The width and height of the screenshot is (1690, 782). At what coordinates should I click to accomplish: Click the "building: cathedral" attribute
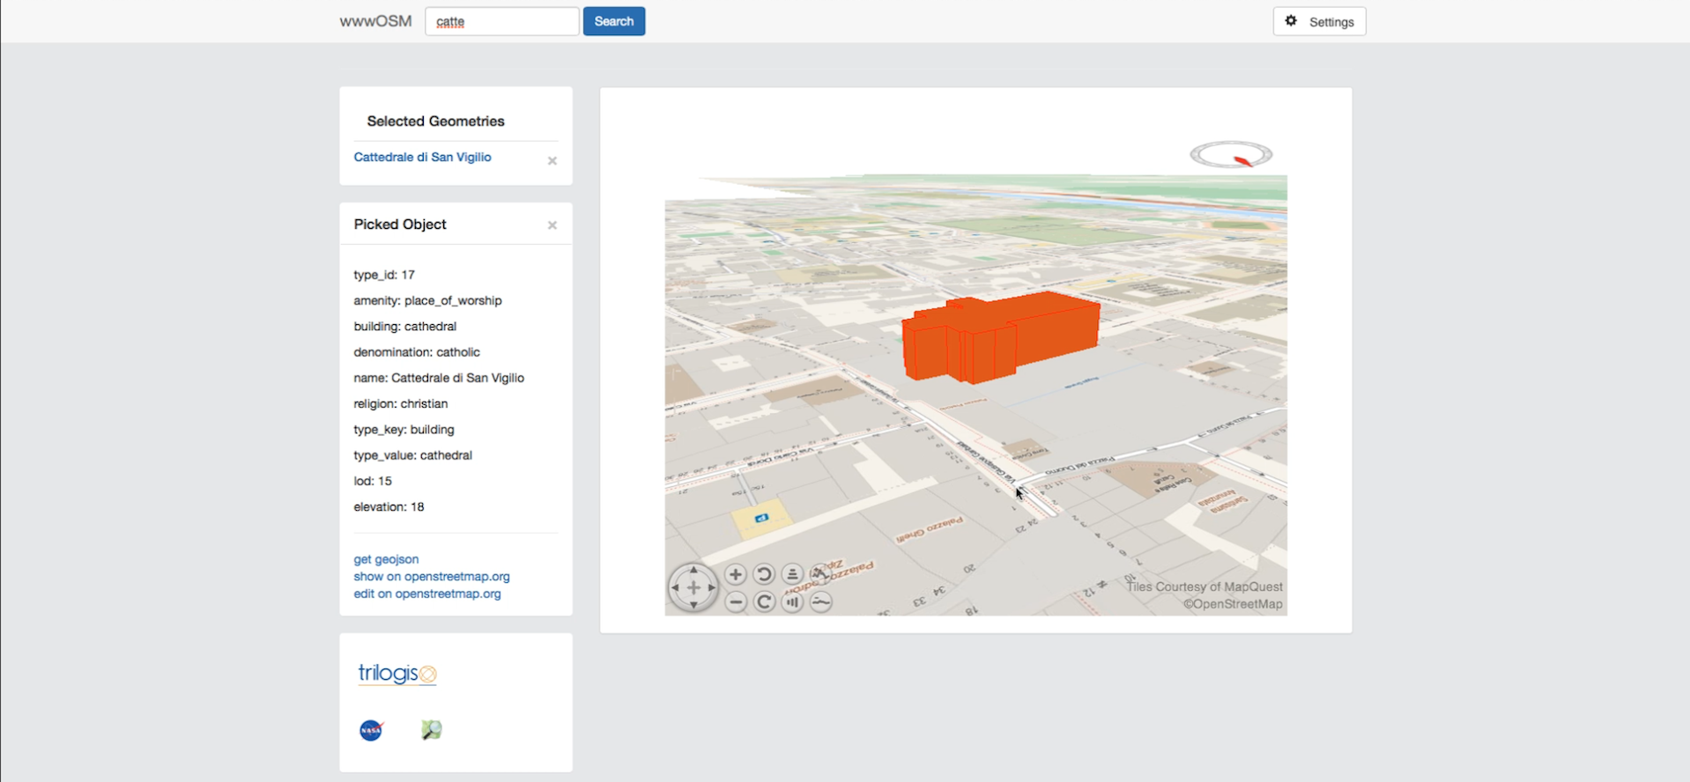405,327
